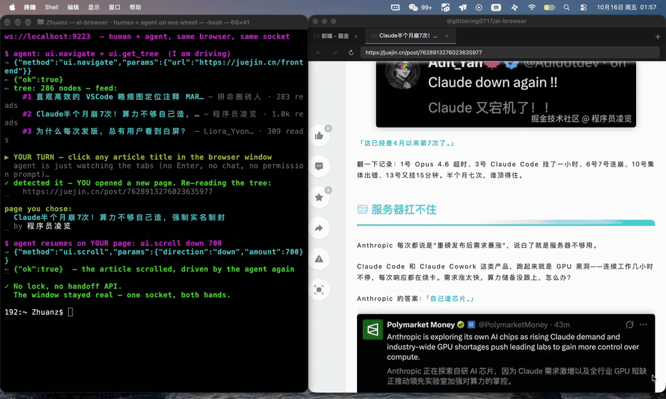Open the 终端 application menu
Viewport: 666px width, 399px height.
[30, 7]
